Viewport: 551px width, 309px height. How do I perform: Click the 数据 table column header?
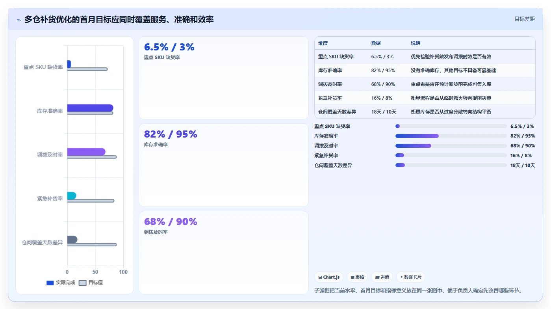(x=376, y=43)
